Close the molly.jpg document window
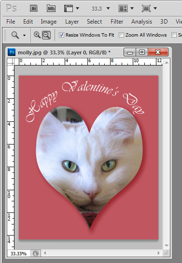This screenshot has height=263, width=182. pyautogui.click(x=158, y=52)
